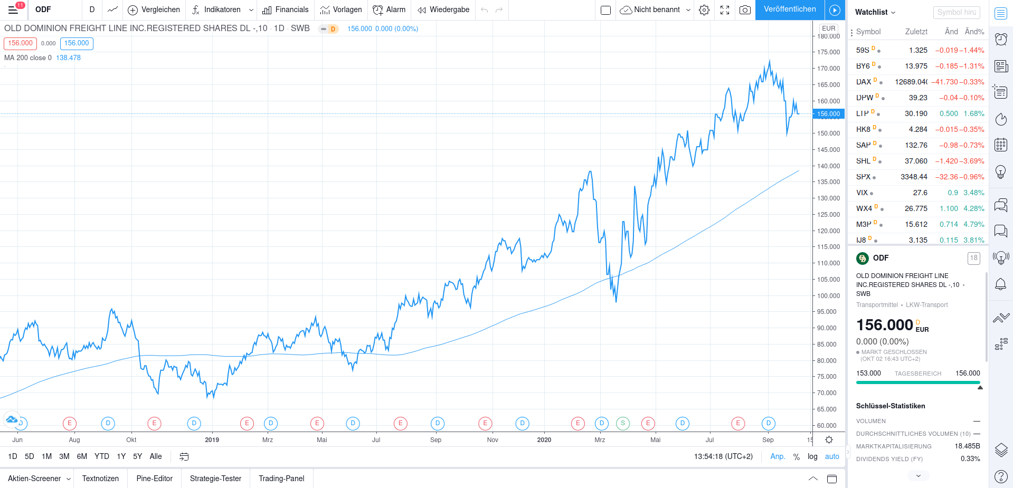This screenshot has height=488, width=1013.
Task: Open the alerts clock icon in sidebar
Action: 1001,39
